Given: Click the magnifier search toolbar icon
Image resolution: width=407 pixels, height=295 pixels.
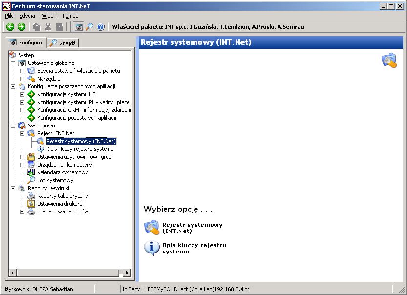Looking at the screenshot, I should coord(89,27).
